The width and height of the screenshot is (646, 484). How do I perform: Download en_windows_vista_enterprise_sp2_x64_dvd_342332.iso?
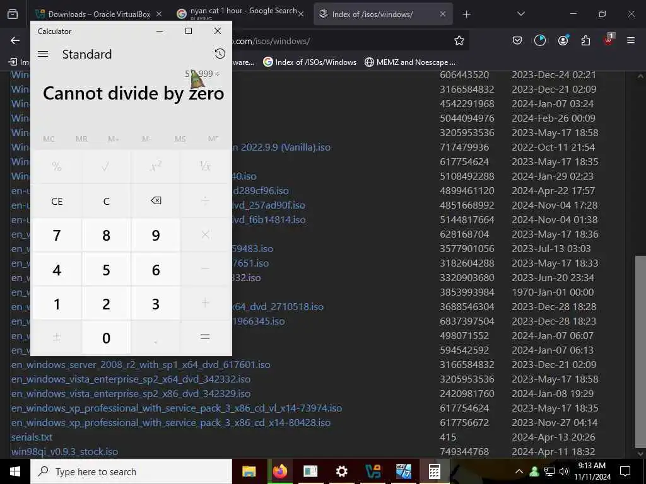[131, 379]
